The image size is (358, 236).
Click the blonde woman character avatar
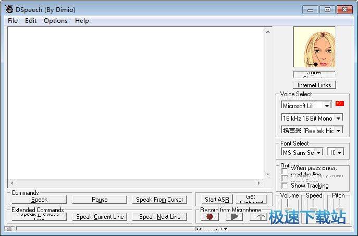[x=314, y=47]
